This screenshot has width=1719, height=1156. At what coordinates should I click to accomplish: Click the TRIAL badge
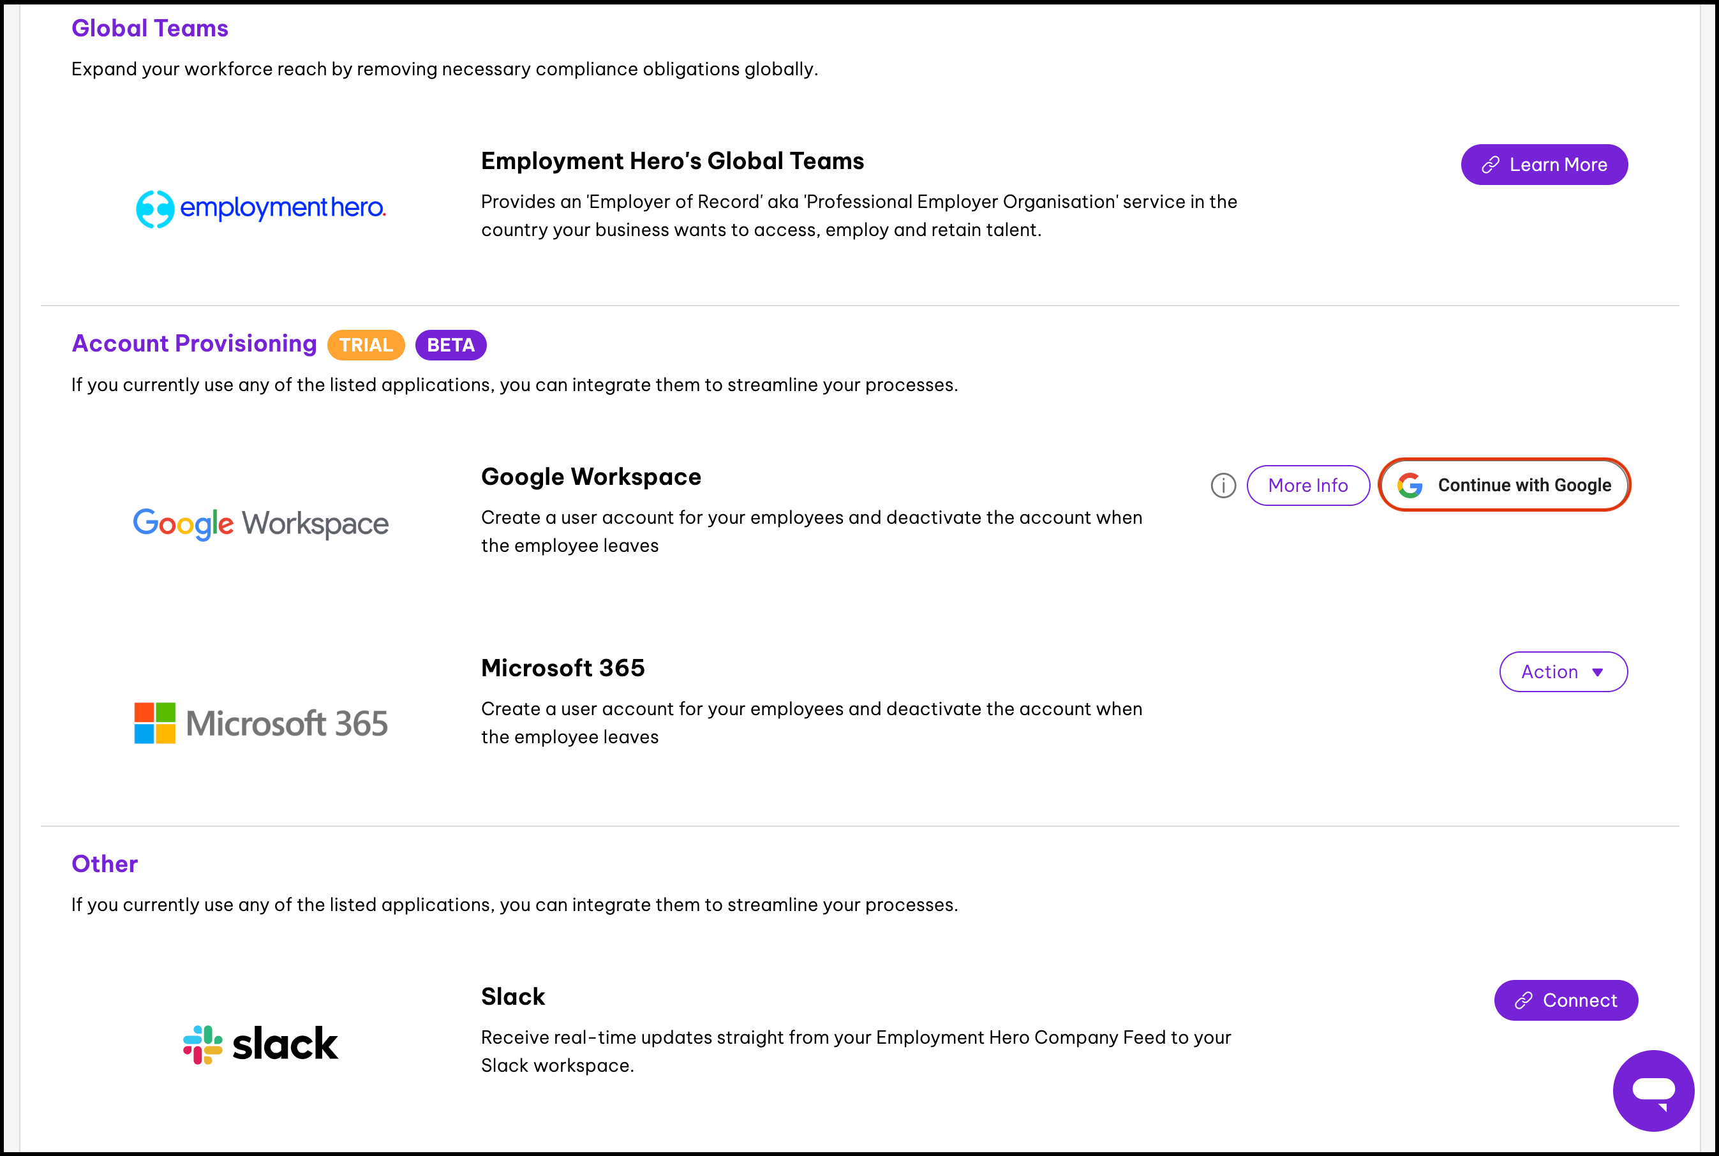coord(366,345)
